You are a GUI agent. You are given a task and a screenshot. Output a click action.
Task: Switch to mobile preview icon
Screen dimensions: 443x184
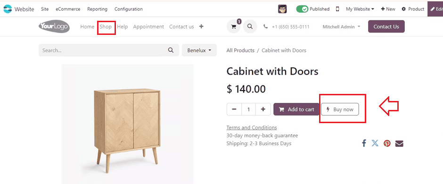pyautogui.click(x=337, y=9)
